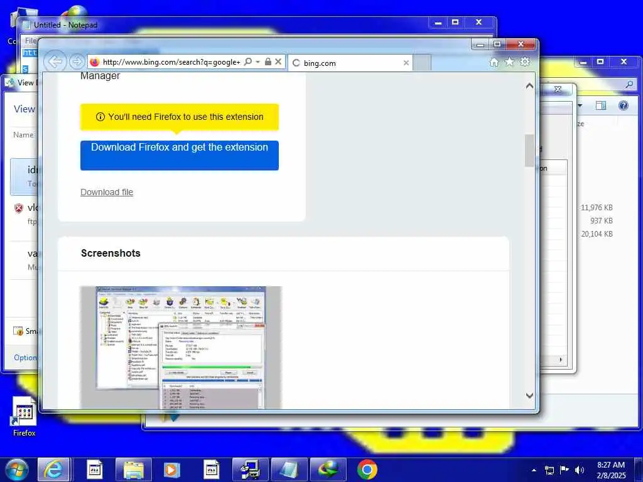Launch Windows Media Player from taskbar
Image resolution: width=643 pixels, height=482 pixels.
coord(172,469)
